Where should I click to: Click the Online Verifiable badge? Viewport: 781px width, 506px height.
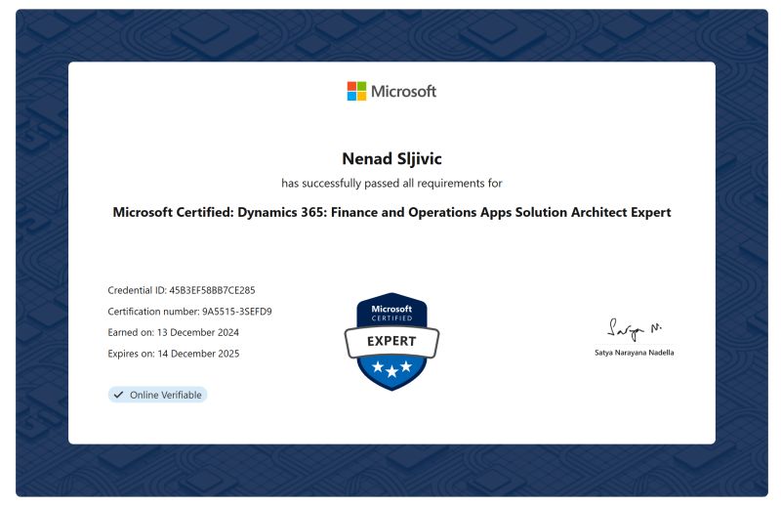click(x=157, y=395)
